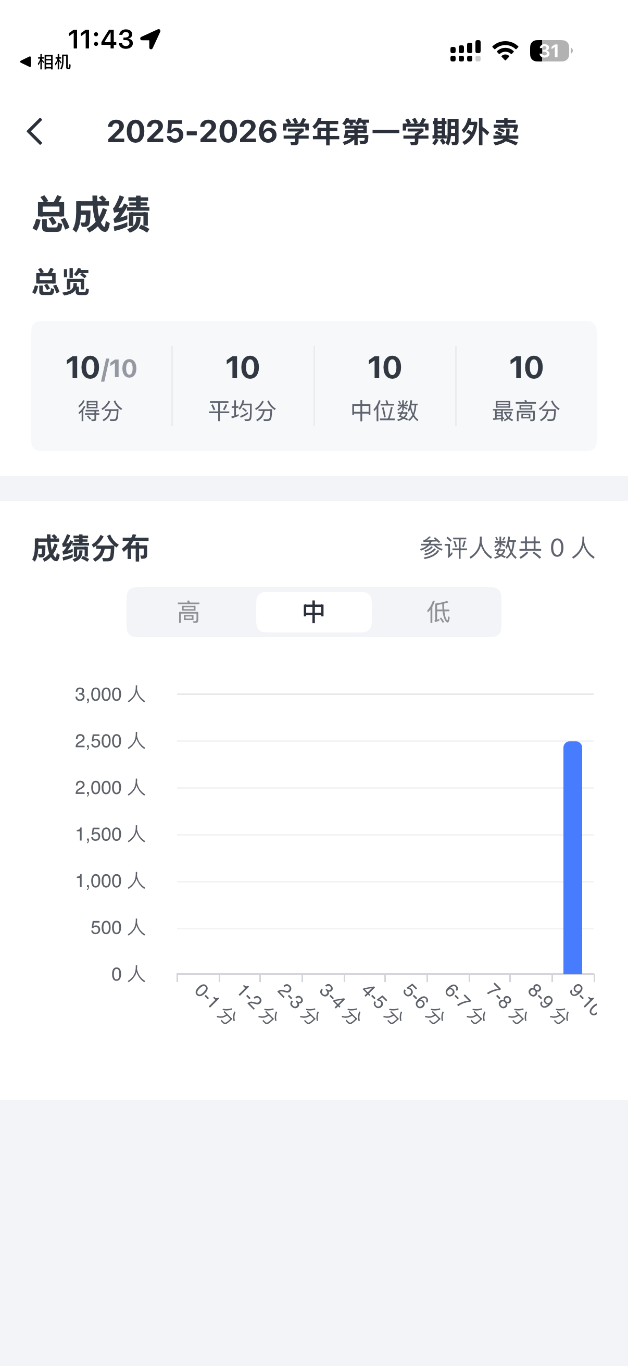Tap the 5-6 分 axis label
Screen dimensions: 628x1366
click(422, 1003)
